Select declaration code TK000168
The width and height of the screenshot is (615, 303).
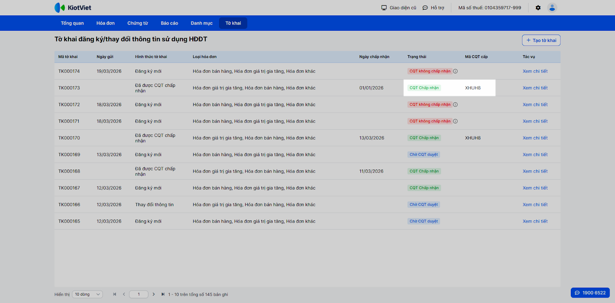click(69, 171)
